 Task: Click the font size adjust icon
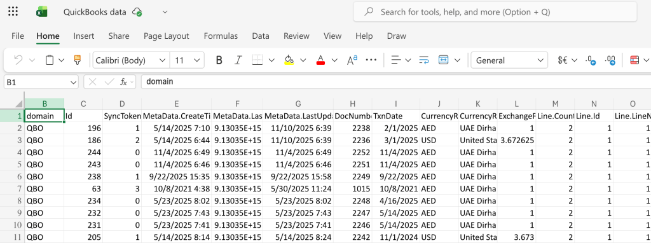pyautogui.click(x=352, y=60)
